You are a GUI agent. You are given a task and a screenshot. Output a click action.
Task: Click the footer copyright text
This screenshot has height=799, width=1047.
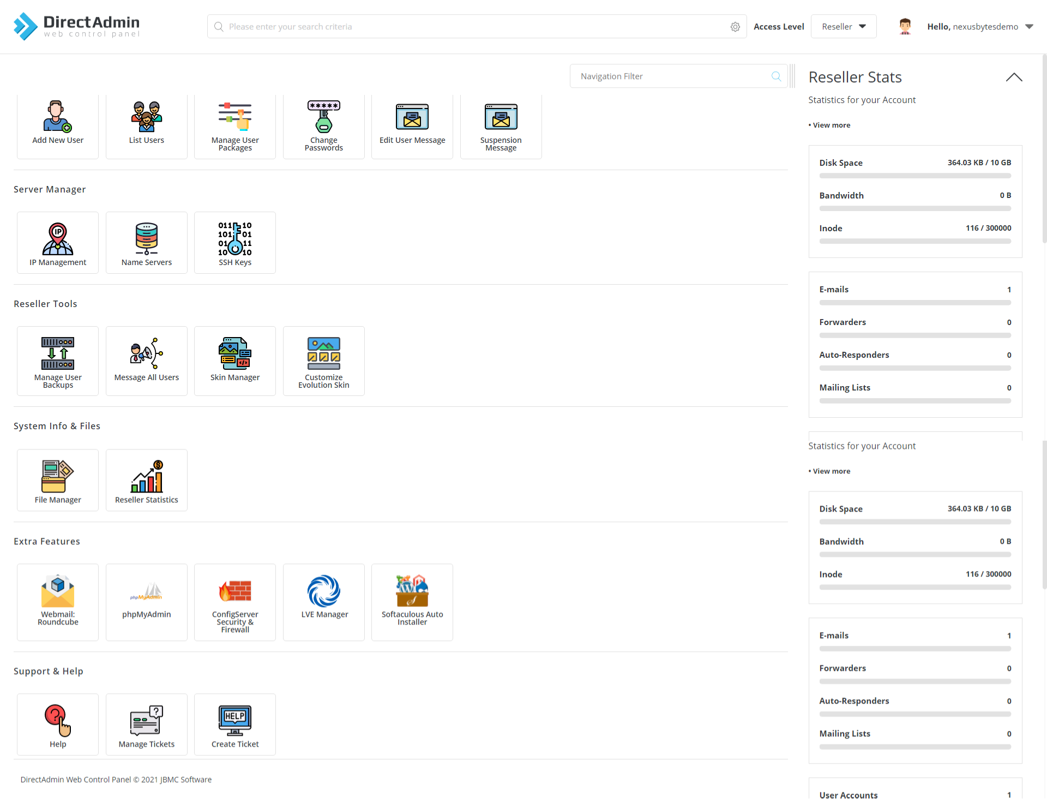[116, 780]
